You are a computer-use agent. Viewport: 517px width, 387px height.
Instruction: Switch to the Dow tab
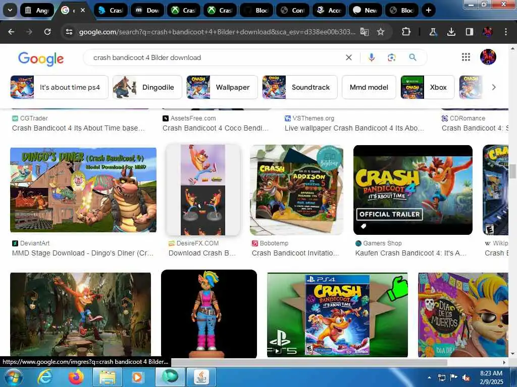147,10
